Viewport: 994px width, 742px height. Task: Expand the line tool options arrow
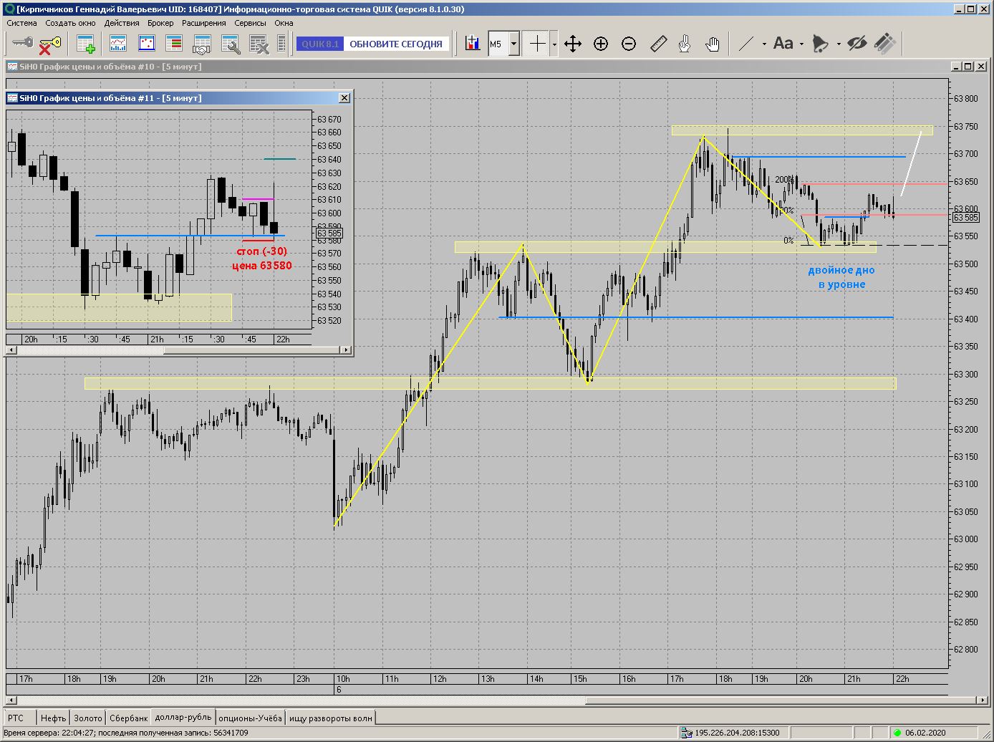764,44
